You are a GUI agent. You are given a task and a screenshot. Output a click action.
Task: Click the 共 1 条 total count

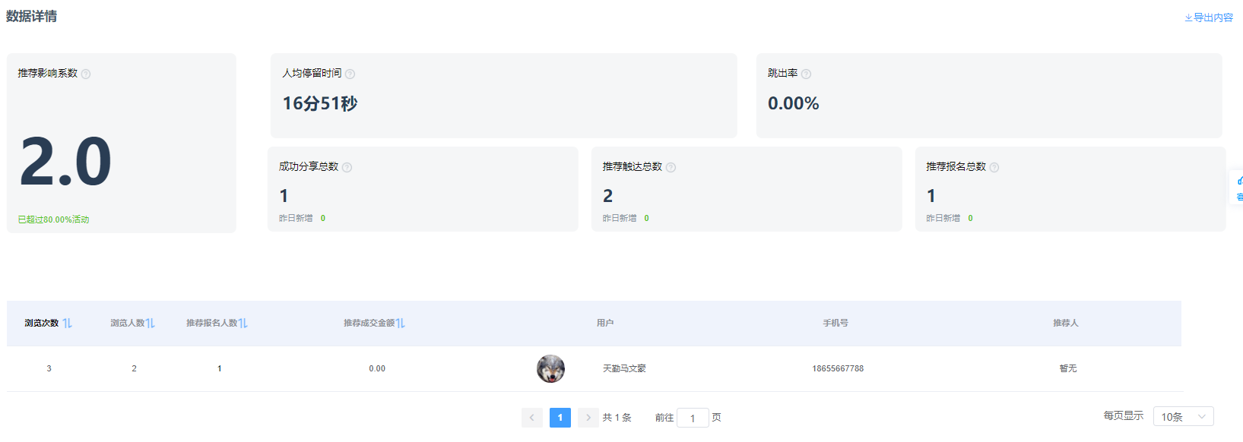click(617, 418)
